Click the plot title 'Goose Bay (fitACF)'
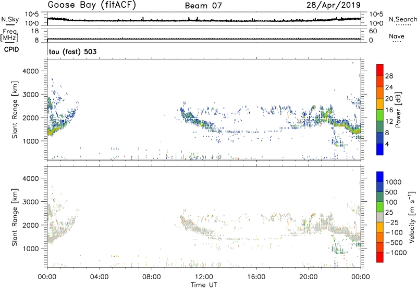This screenshot has height=288, width=417. [92, 5]
